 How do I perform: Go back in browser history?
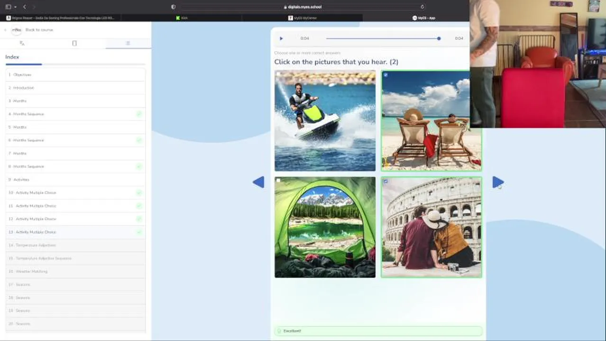(25, 7)
